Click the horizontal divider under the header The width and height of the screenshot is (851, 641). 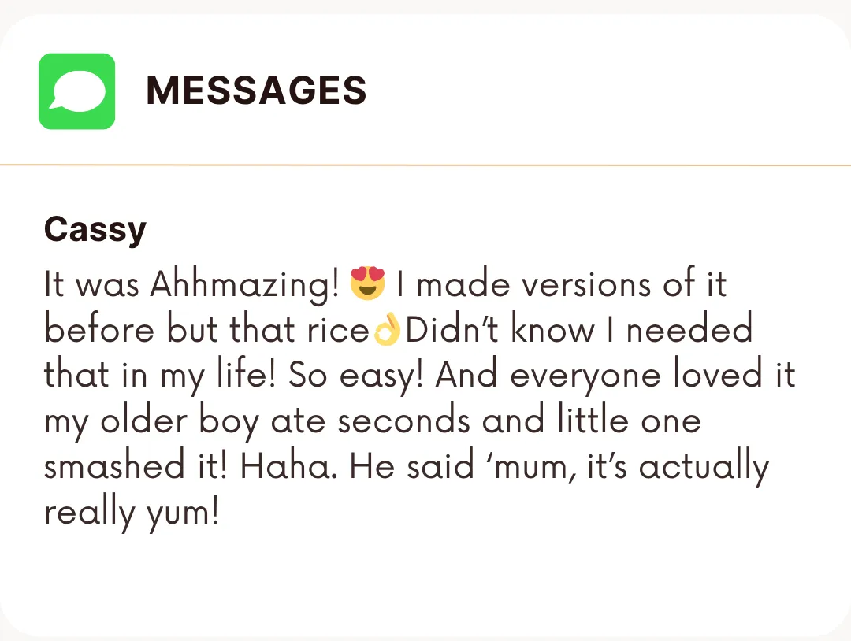point(425,165)
